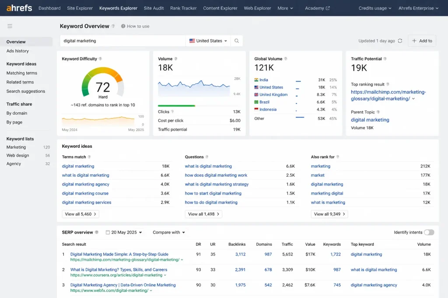The height and width of the screenshot is (298, 448).
Task: Click the Academy external link icon
Action: tap(328, 8)
